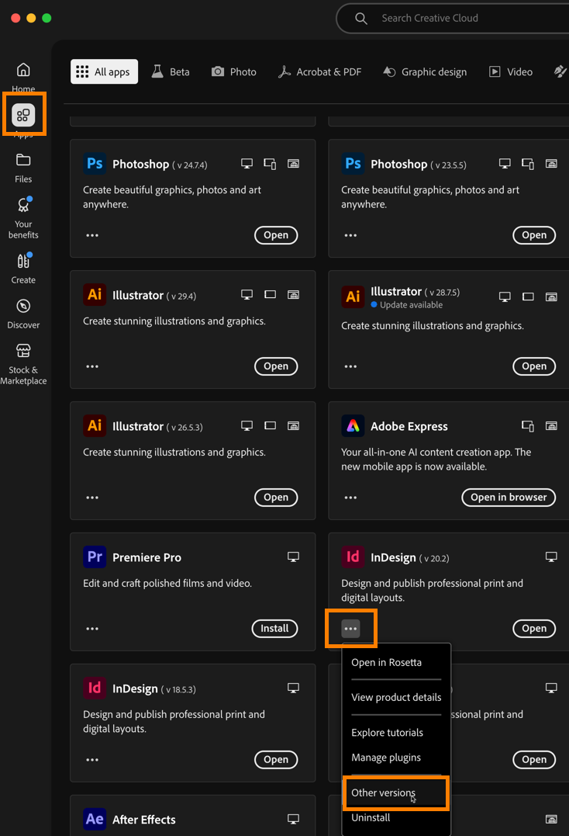Go to Home in the sidebar

point(23,76)
